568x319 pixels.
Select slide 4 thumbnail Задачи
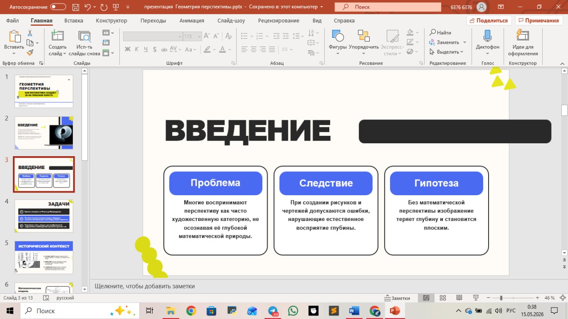point(44,216)
